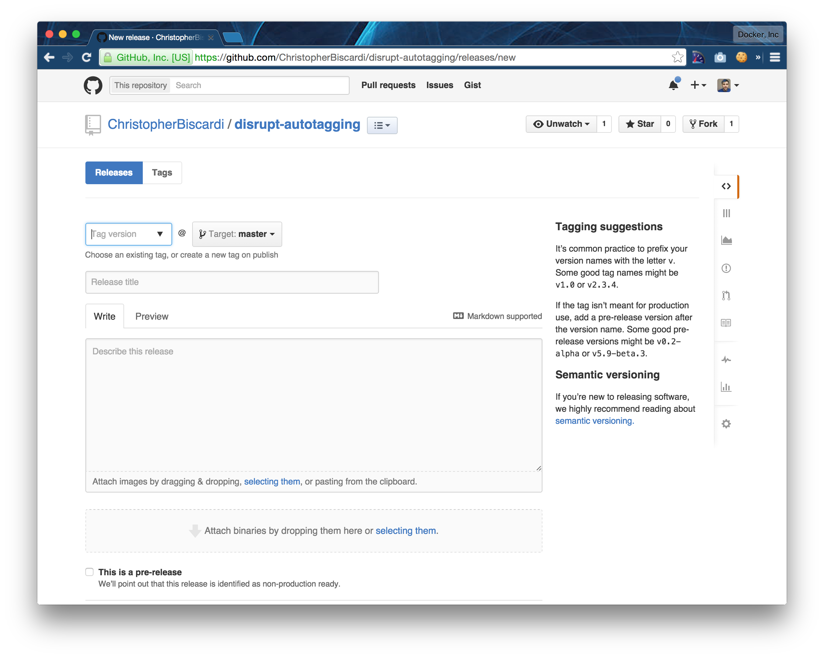Open the repository Settings gear icon

pyautogui.click(x=726, y=424)
